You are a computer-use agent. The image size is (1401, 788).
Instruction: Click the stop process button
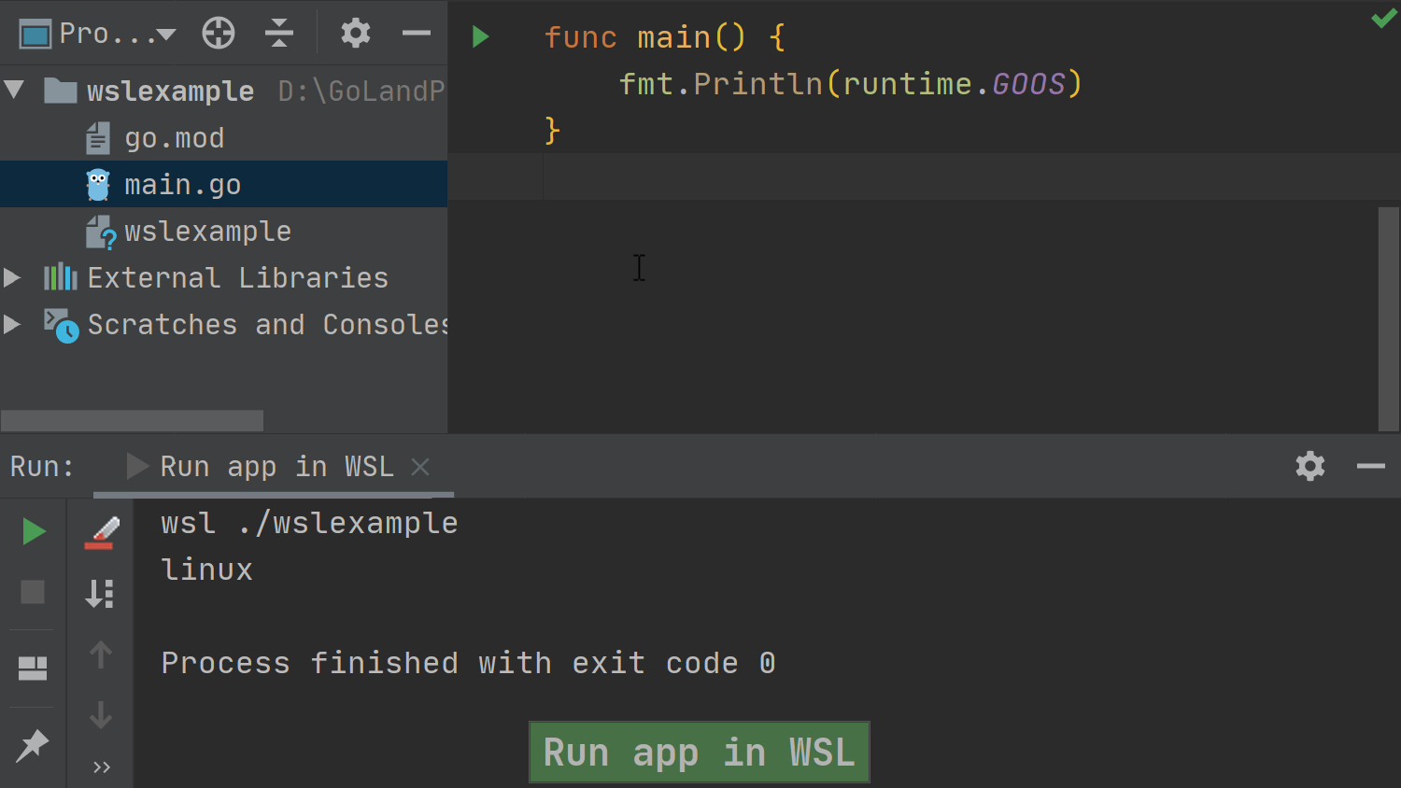point(33,592)
